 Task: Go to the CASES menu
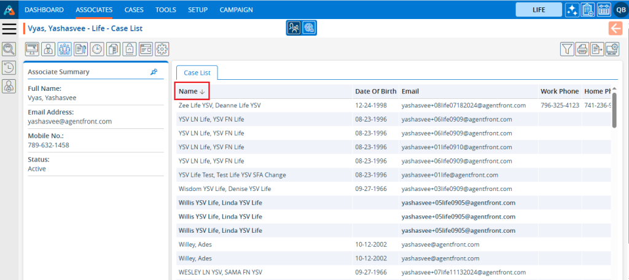(133, 10)
